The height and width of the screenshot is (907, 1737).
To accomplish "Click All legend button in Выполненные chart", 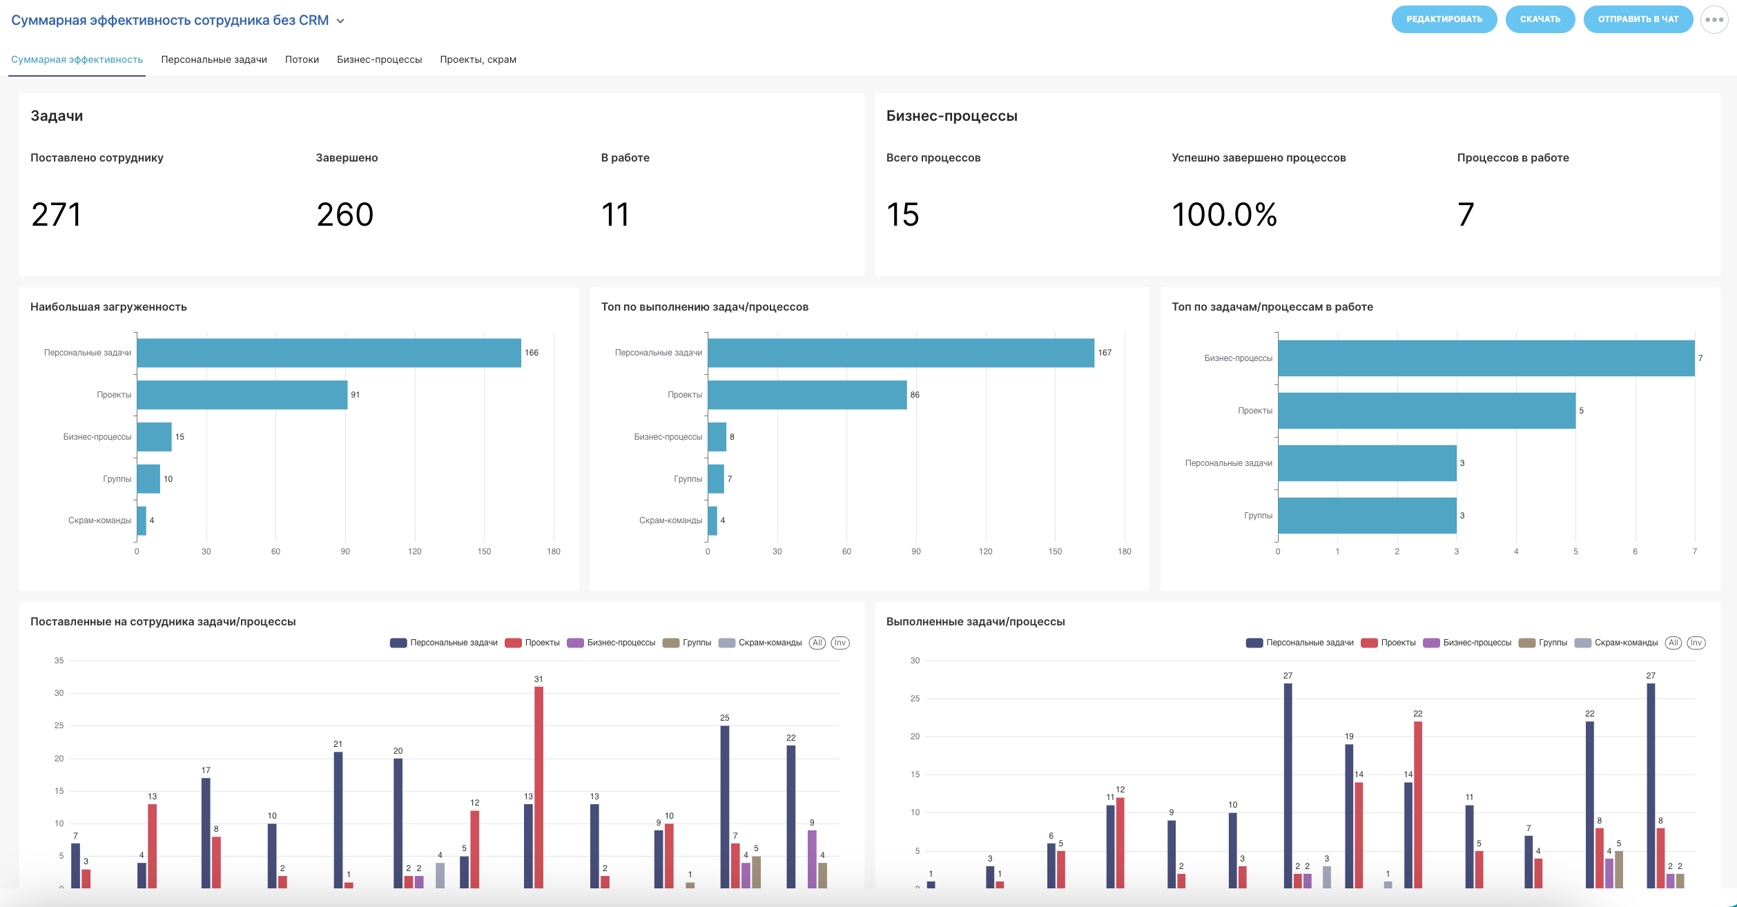I will coord(1673,643).
